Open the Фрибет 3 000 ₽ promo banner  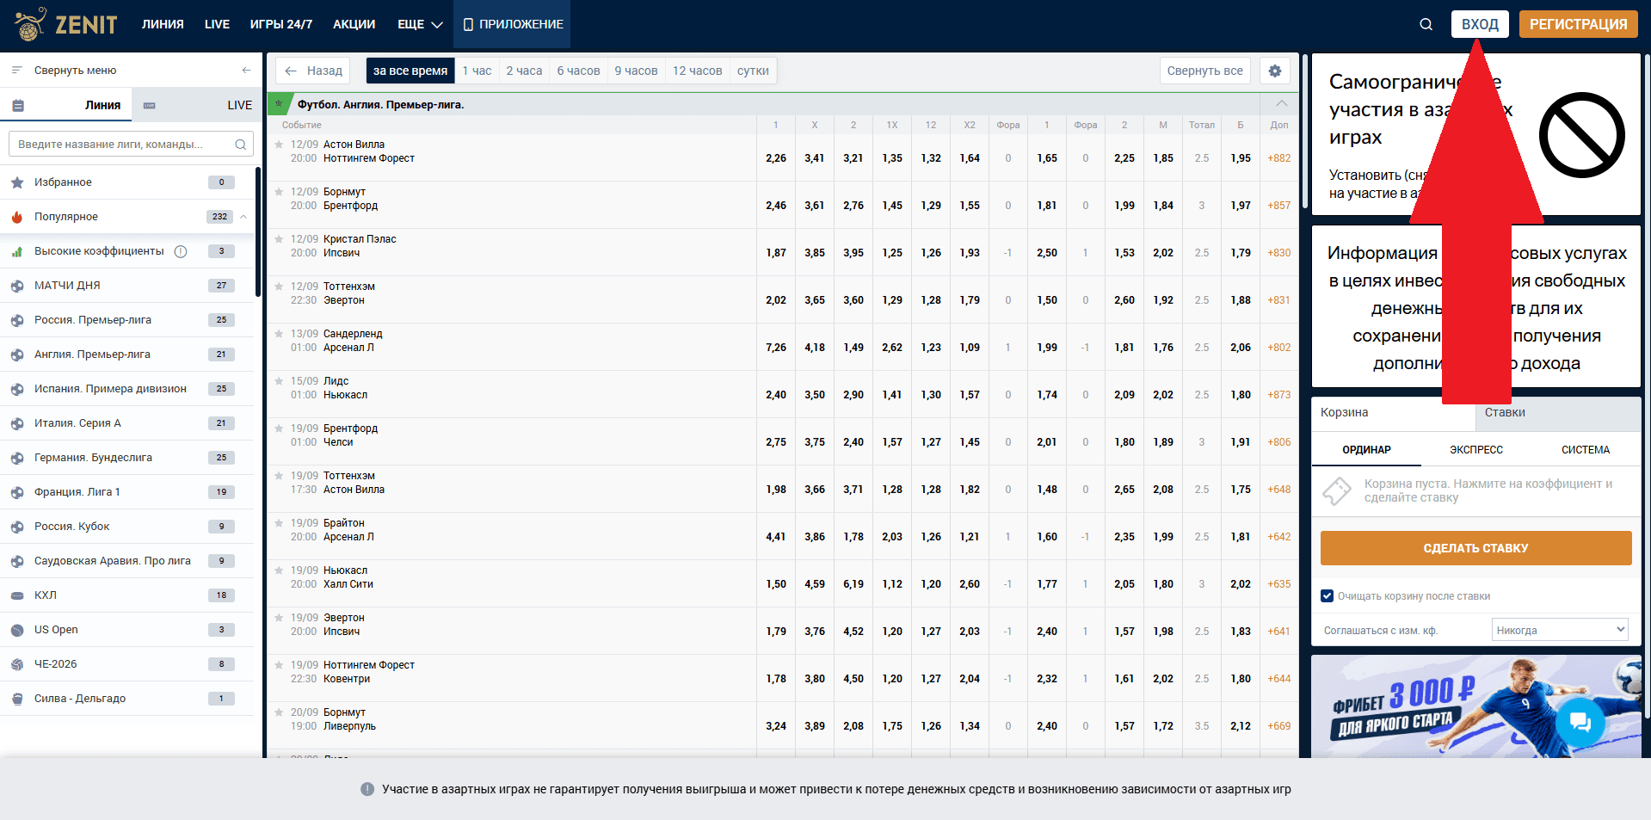click(1475, 706)
